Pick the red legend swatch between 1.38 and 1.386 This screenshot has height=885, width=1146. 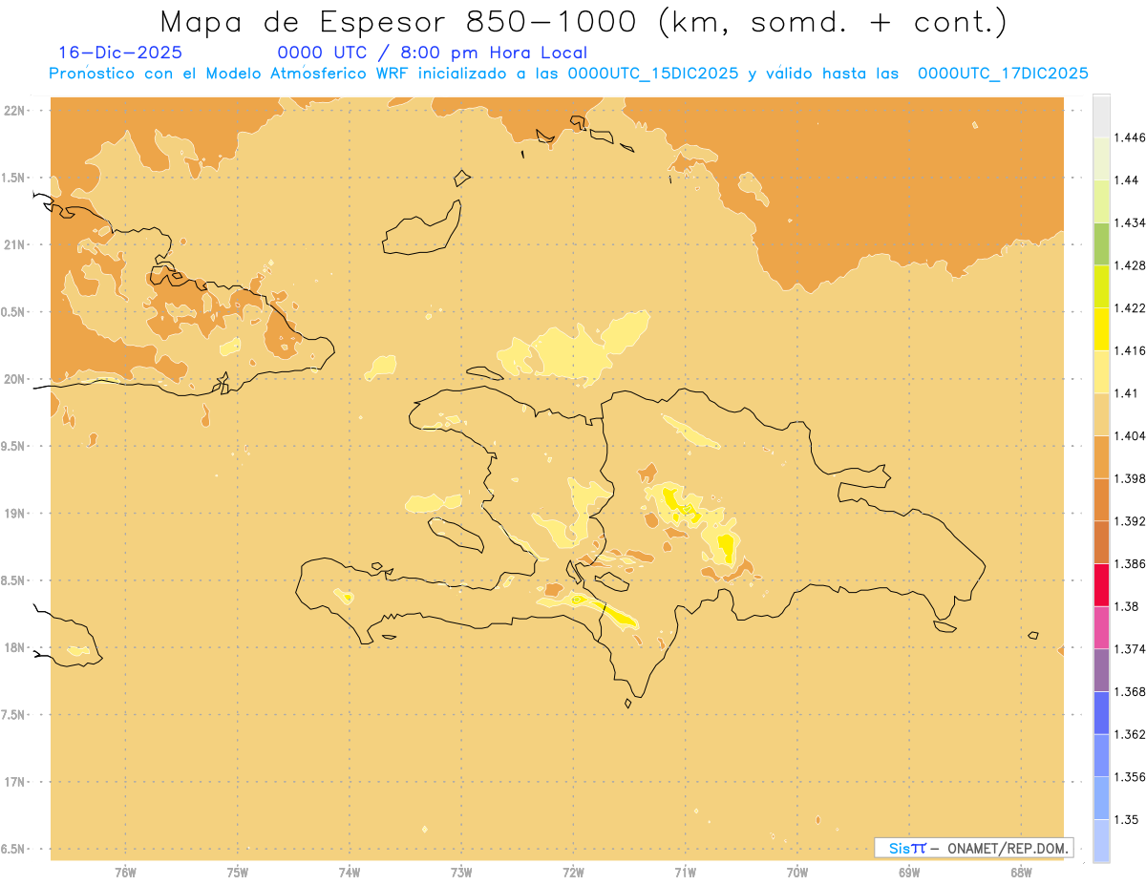1101,585
